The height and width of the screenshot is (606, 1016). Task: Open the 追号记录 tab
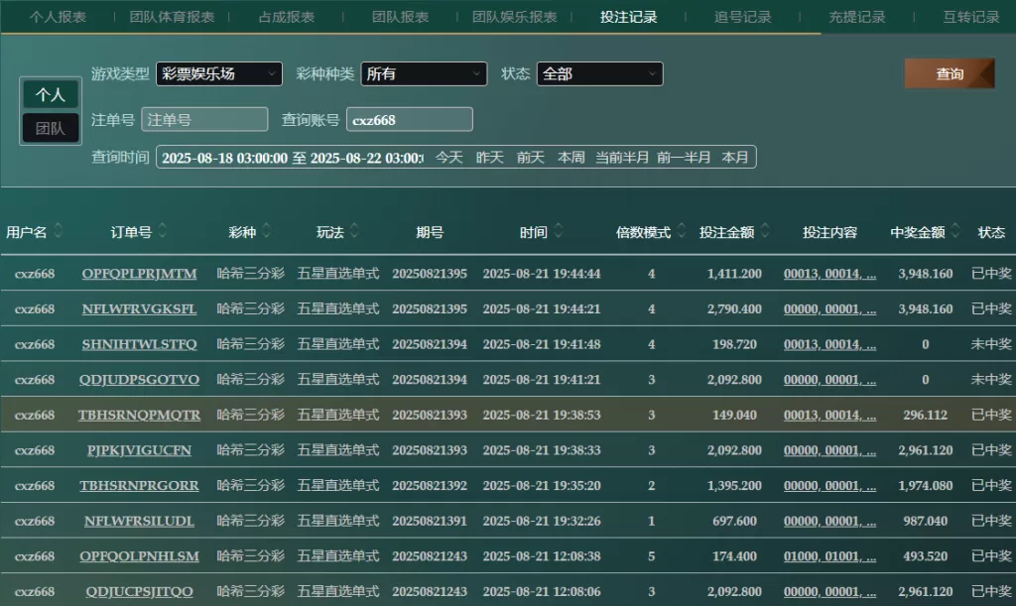tap(742, 17)
